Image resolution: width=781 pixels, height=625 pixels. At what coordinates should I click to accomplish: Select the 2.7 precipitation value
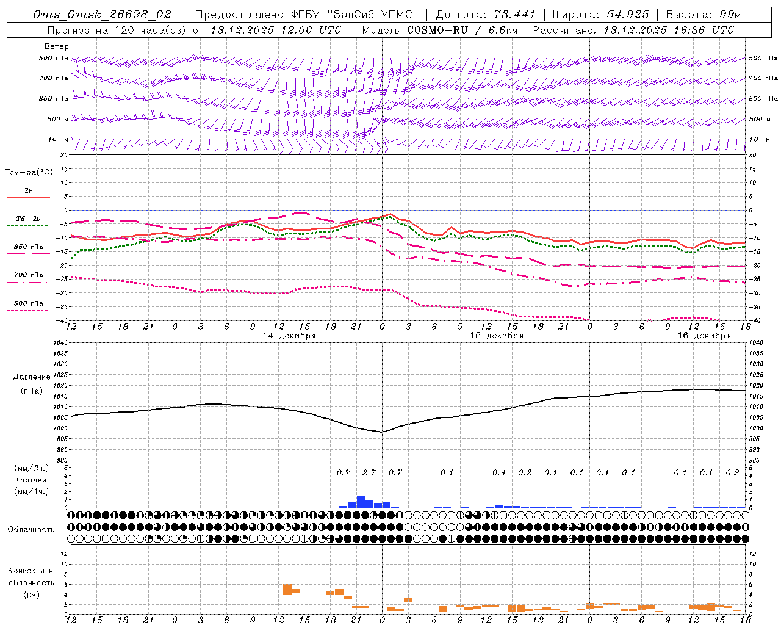369,472
